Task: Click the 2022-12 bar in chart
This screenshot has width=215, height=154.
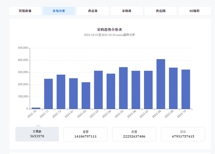Action: [x=61, y=92]
